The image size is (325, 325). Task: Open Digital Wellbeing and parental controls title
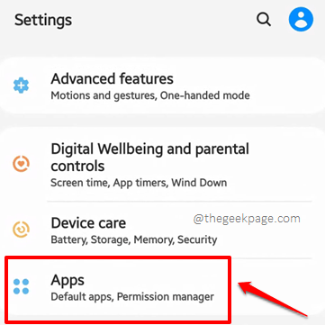[149, 158]
